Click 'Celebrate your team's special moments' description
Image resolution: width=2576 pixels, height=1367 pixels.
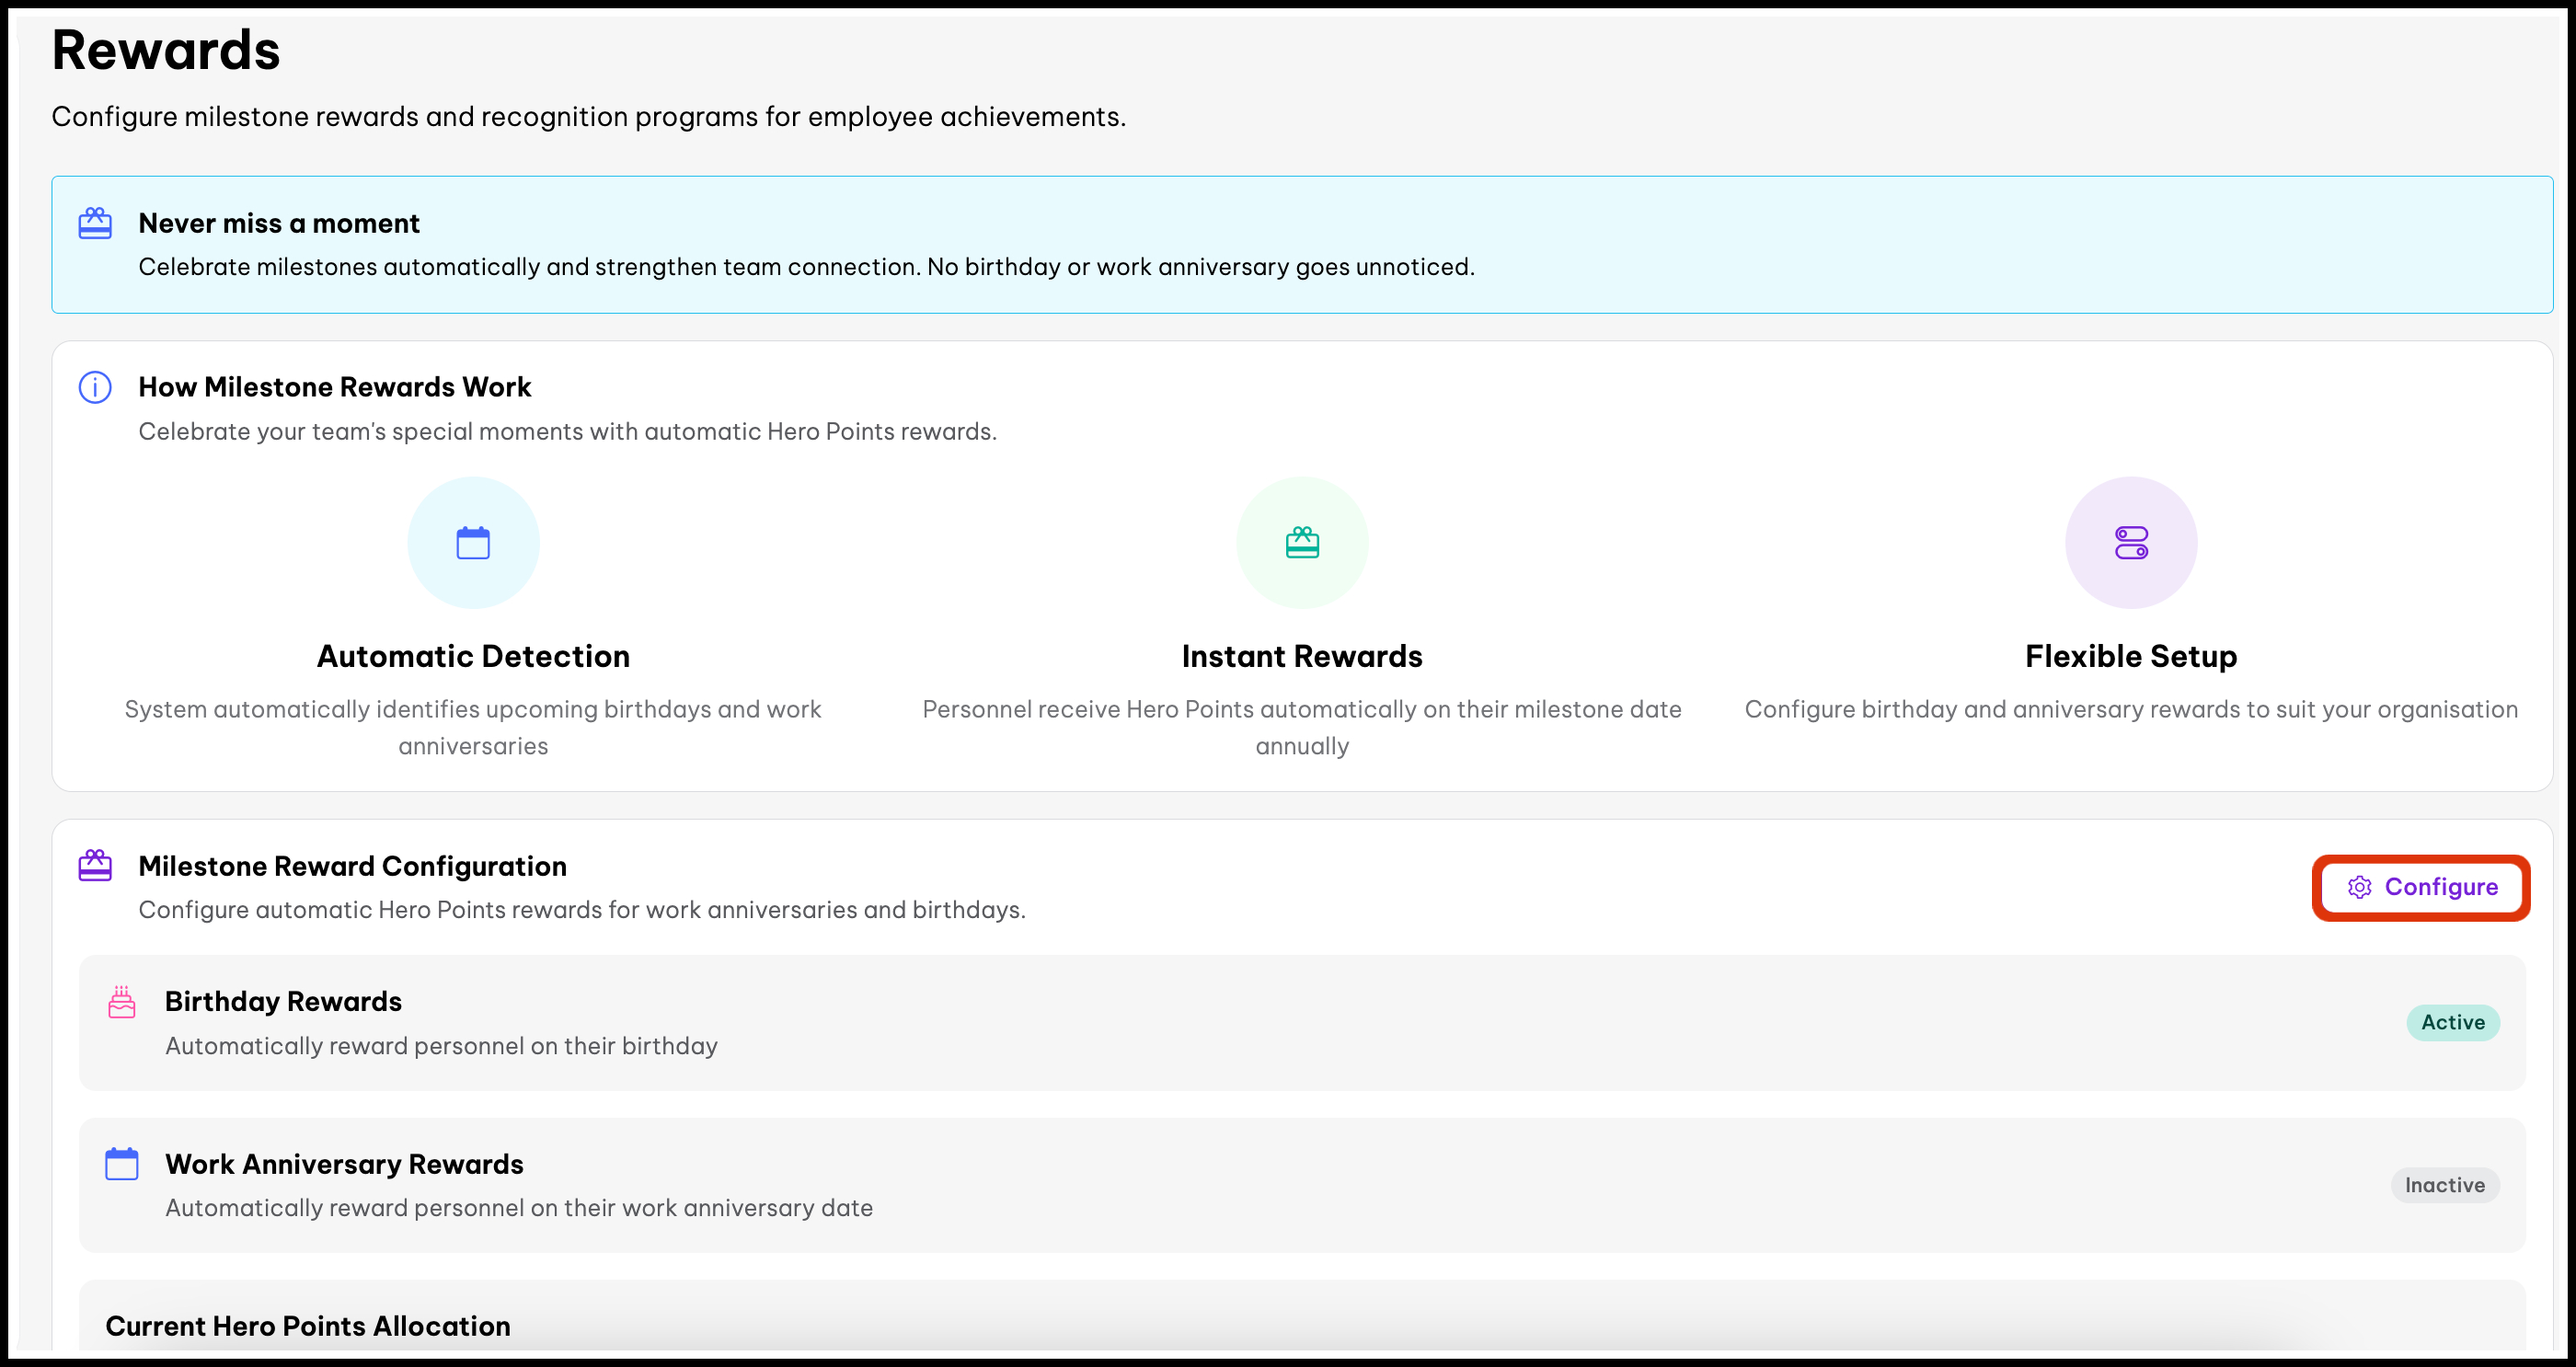[568, 432]
